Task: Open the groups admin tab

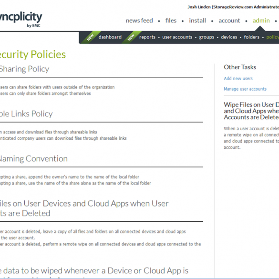Action: click(207, 37)
